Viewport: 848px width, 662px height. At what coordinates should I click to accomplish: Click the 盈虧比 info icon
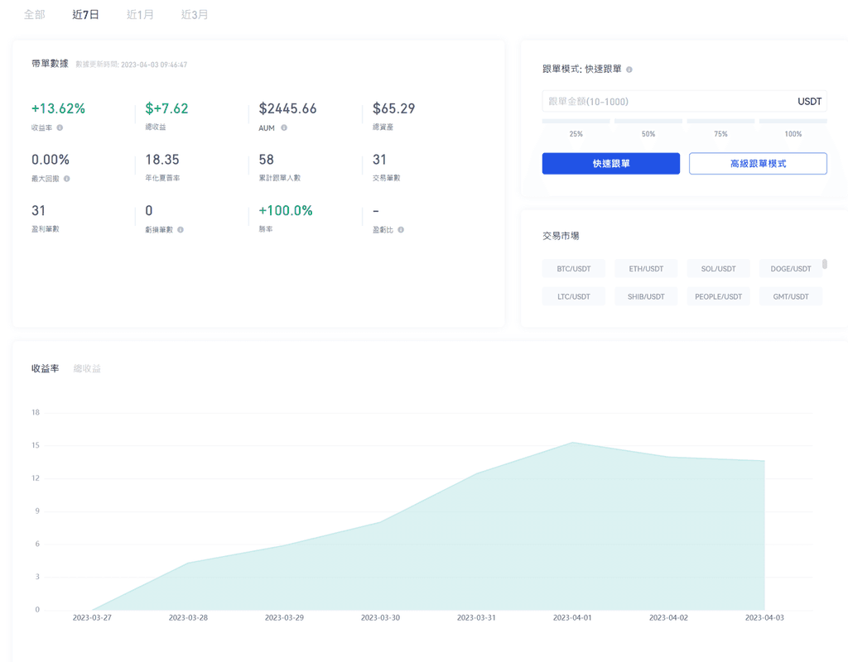pos(401,230)
